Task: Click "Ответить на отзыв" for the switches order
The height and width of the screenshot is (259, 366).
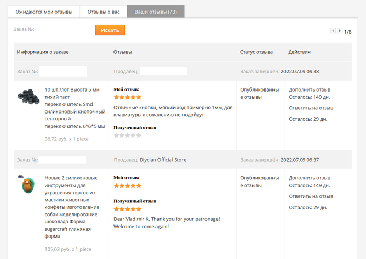Action: click(311, 108)
